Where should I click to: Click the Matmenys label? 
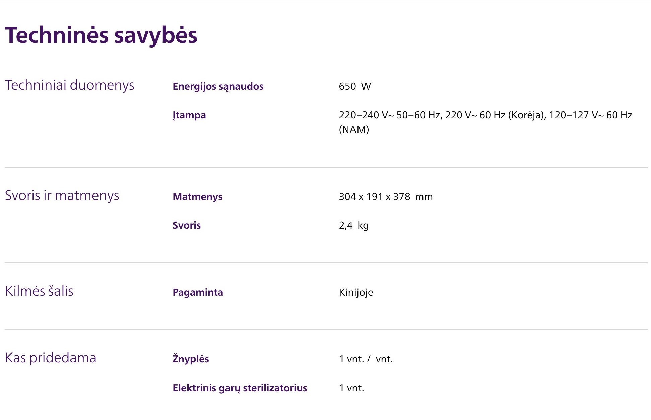(x=197, y=197)
